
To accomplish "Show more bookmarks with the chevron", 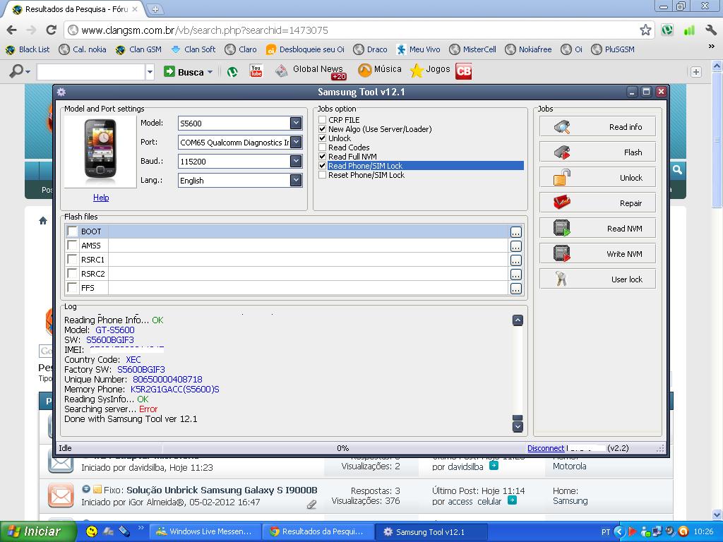I will coord(712,47).
